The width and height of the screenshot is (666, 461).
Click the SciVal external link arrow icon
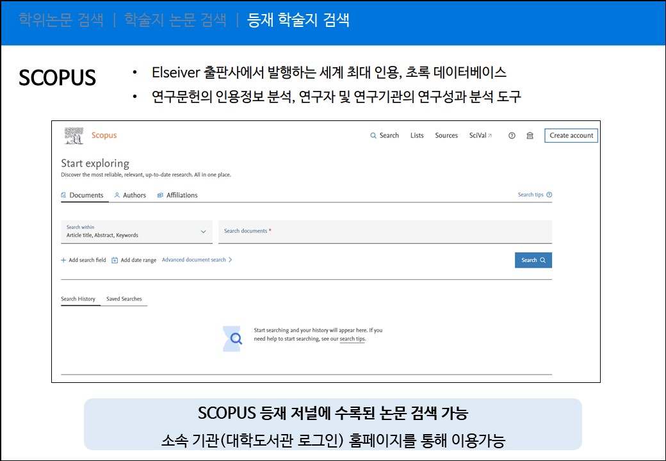pos(490,135)
